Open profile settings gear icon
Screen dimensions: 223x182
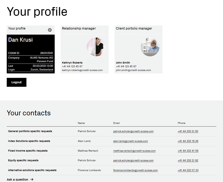(x=50, y=30)
